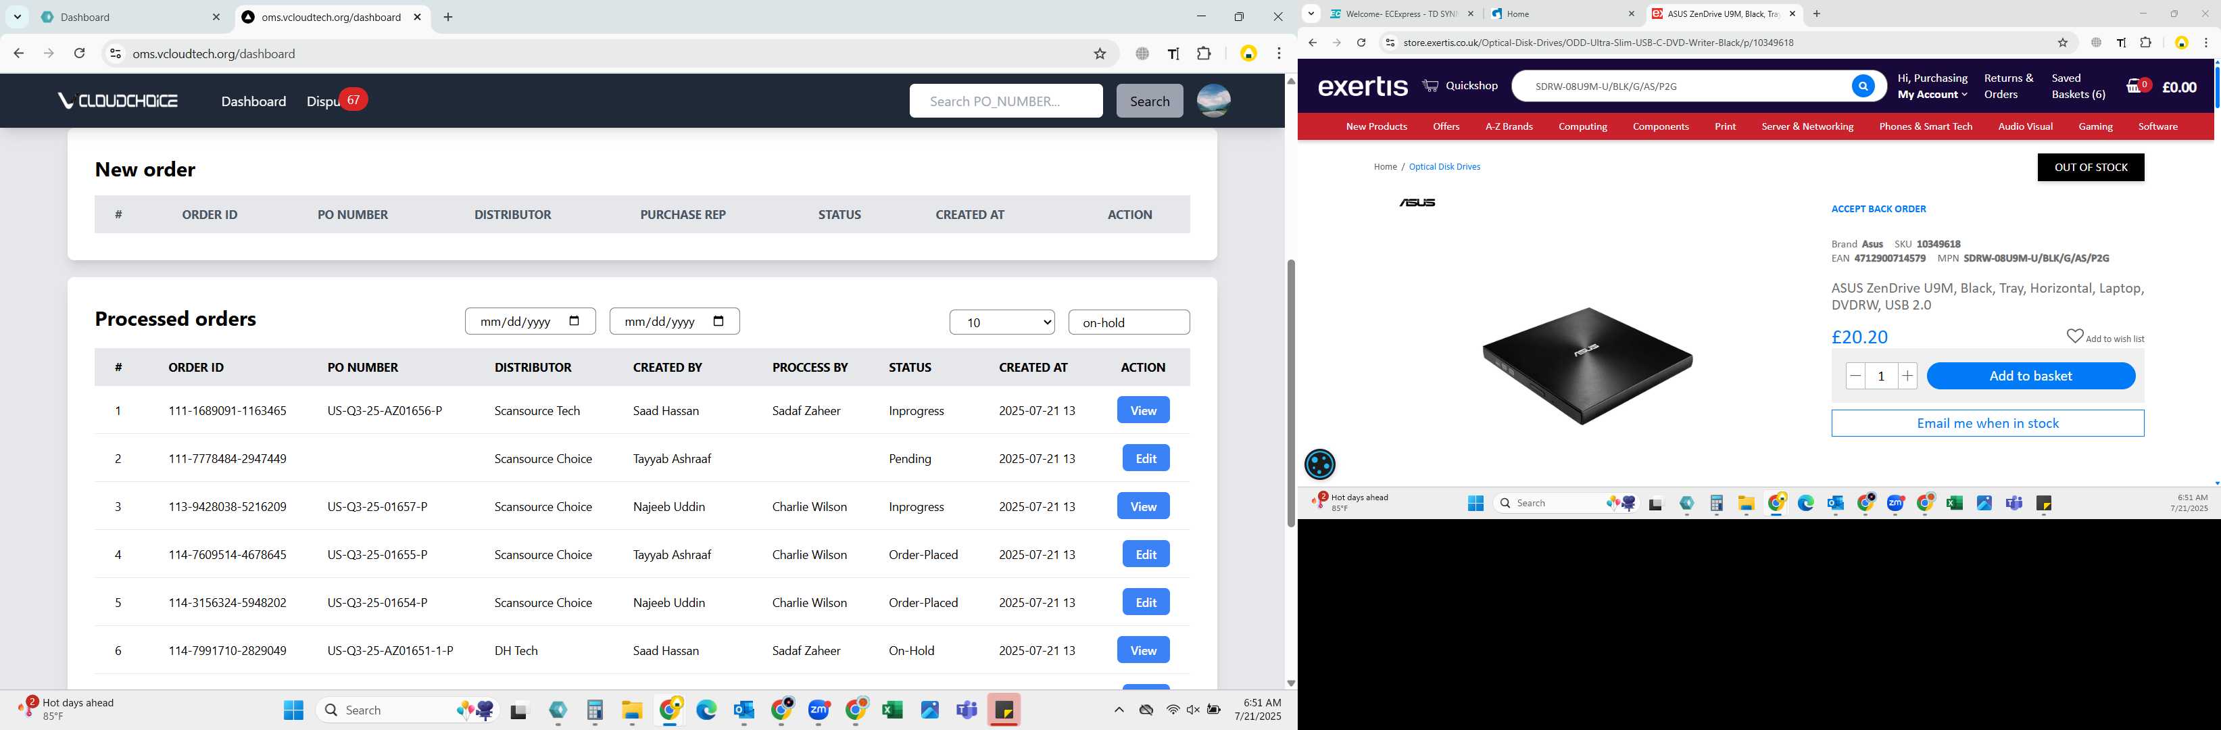Viewport: 2221px width, 730px height.
Task: Click Email me when in stock
Action: (x=1987, y=423)
